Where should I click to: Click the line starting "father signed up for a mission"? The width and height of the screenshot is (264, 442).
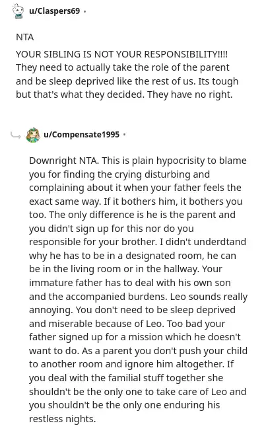(x=135, y=337)
